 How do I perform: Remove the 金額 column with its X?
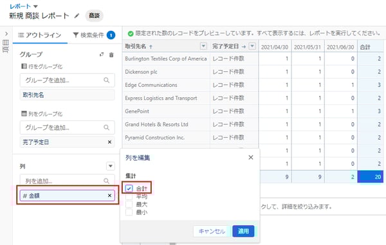109,195
